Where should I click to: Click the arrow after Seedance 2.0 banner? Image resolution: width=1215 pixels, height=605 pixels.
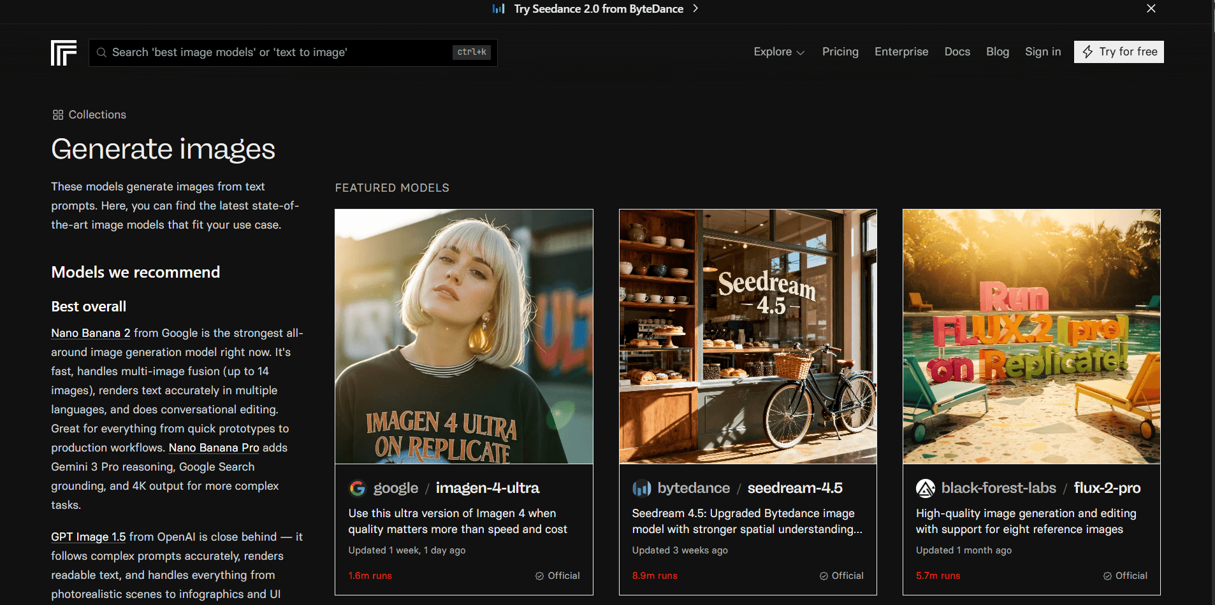(x=695, y=8)
